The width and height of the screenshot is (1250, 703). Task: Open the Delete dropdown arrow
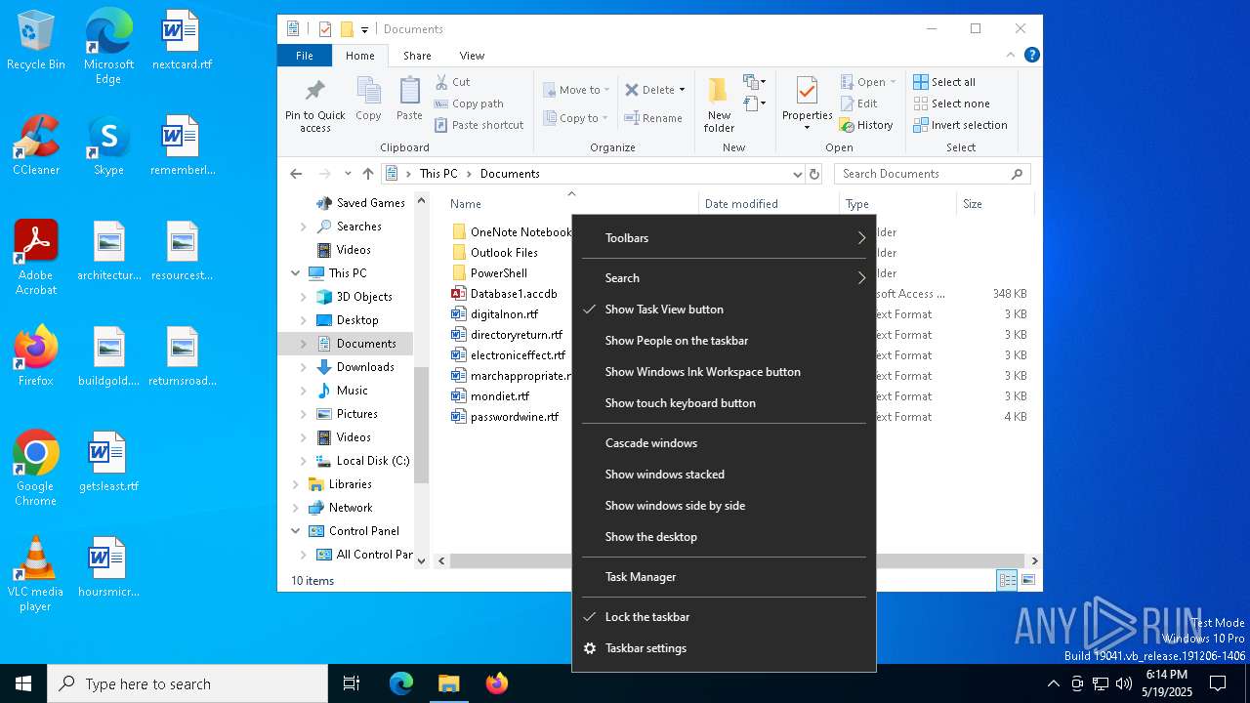click(682, 90)
